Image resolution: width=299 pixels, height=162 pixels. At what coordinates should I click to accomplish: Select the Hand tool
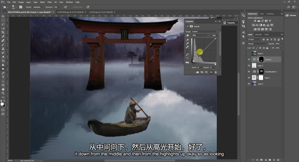[x=3, y=89]
